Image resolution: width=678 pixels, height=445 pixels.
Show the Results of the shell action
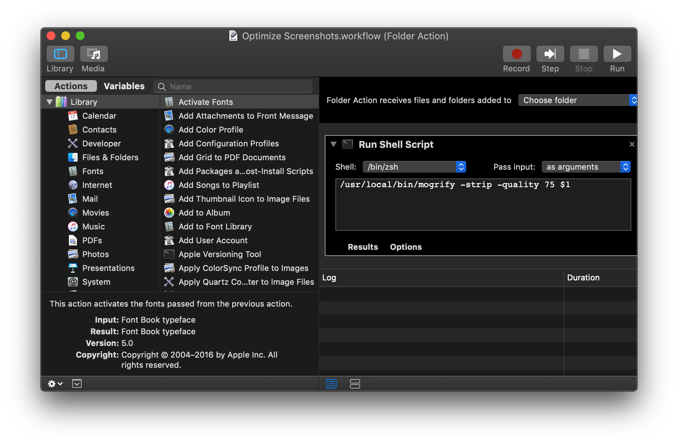[363, 247]
